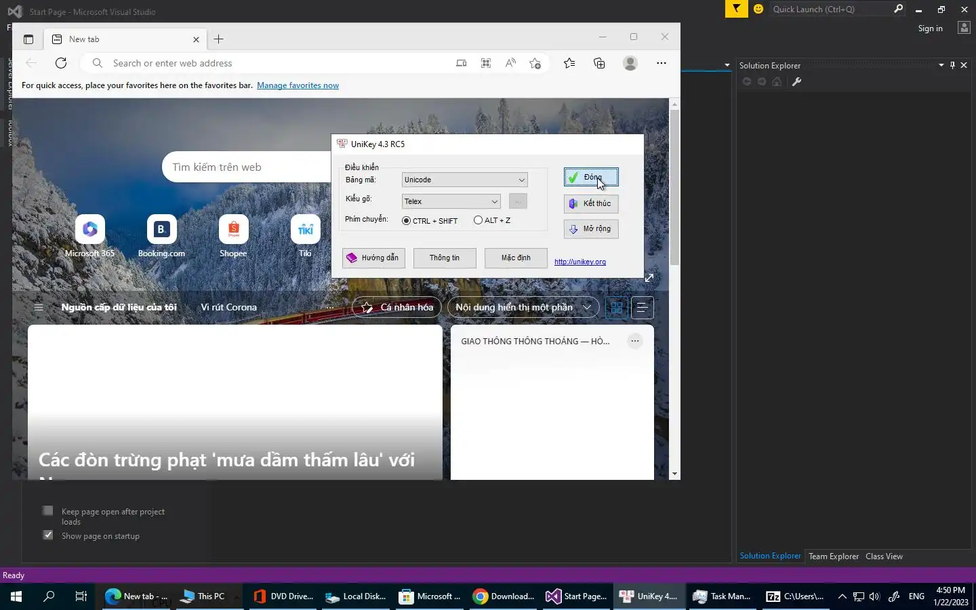This screenshot has width=976, height=610.
Task: Open Tiki shortcut tile
Action: [306, 229]
